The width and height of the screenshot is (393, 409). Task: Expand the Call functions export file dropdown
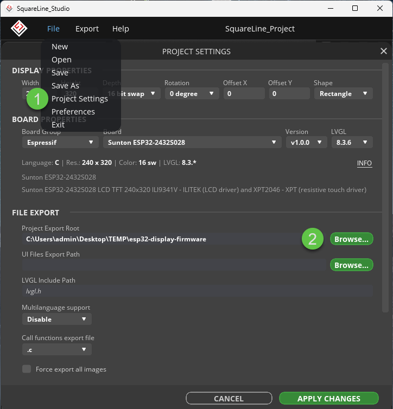tap(56, 349)
